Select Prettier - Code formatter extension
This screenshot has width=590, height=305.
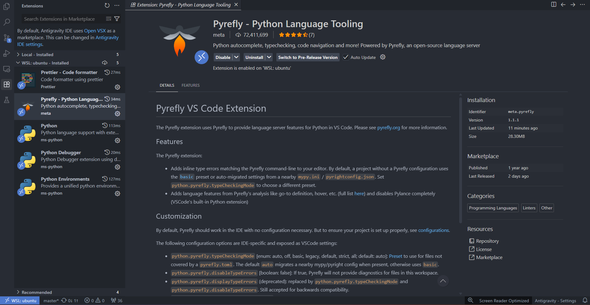point(70,80)
